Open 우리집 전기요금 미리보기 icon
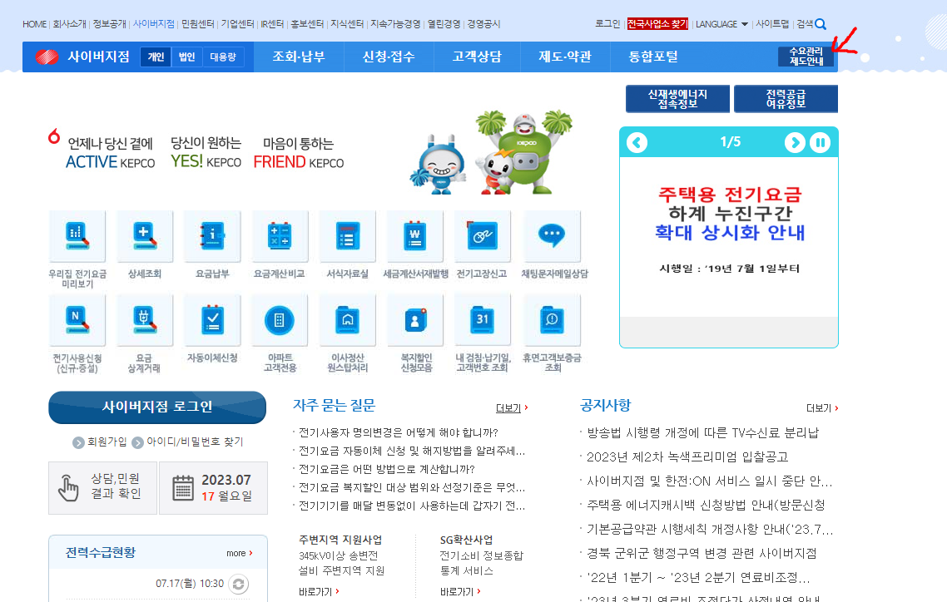This screenshot has height=602, width=947. 77,236
